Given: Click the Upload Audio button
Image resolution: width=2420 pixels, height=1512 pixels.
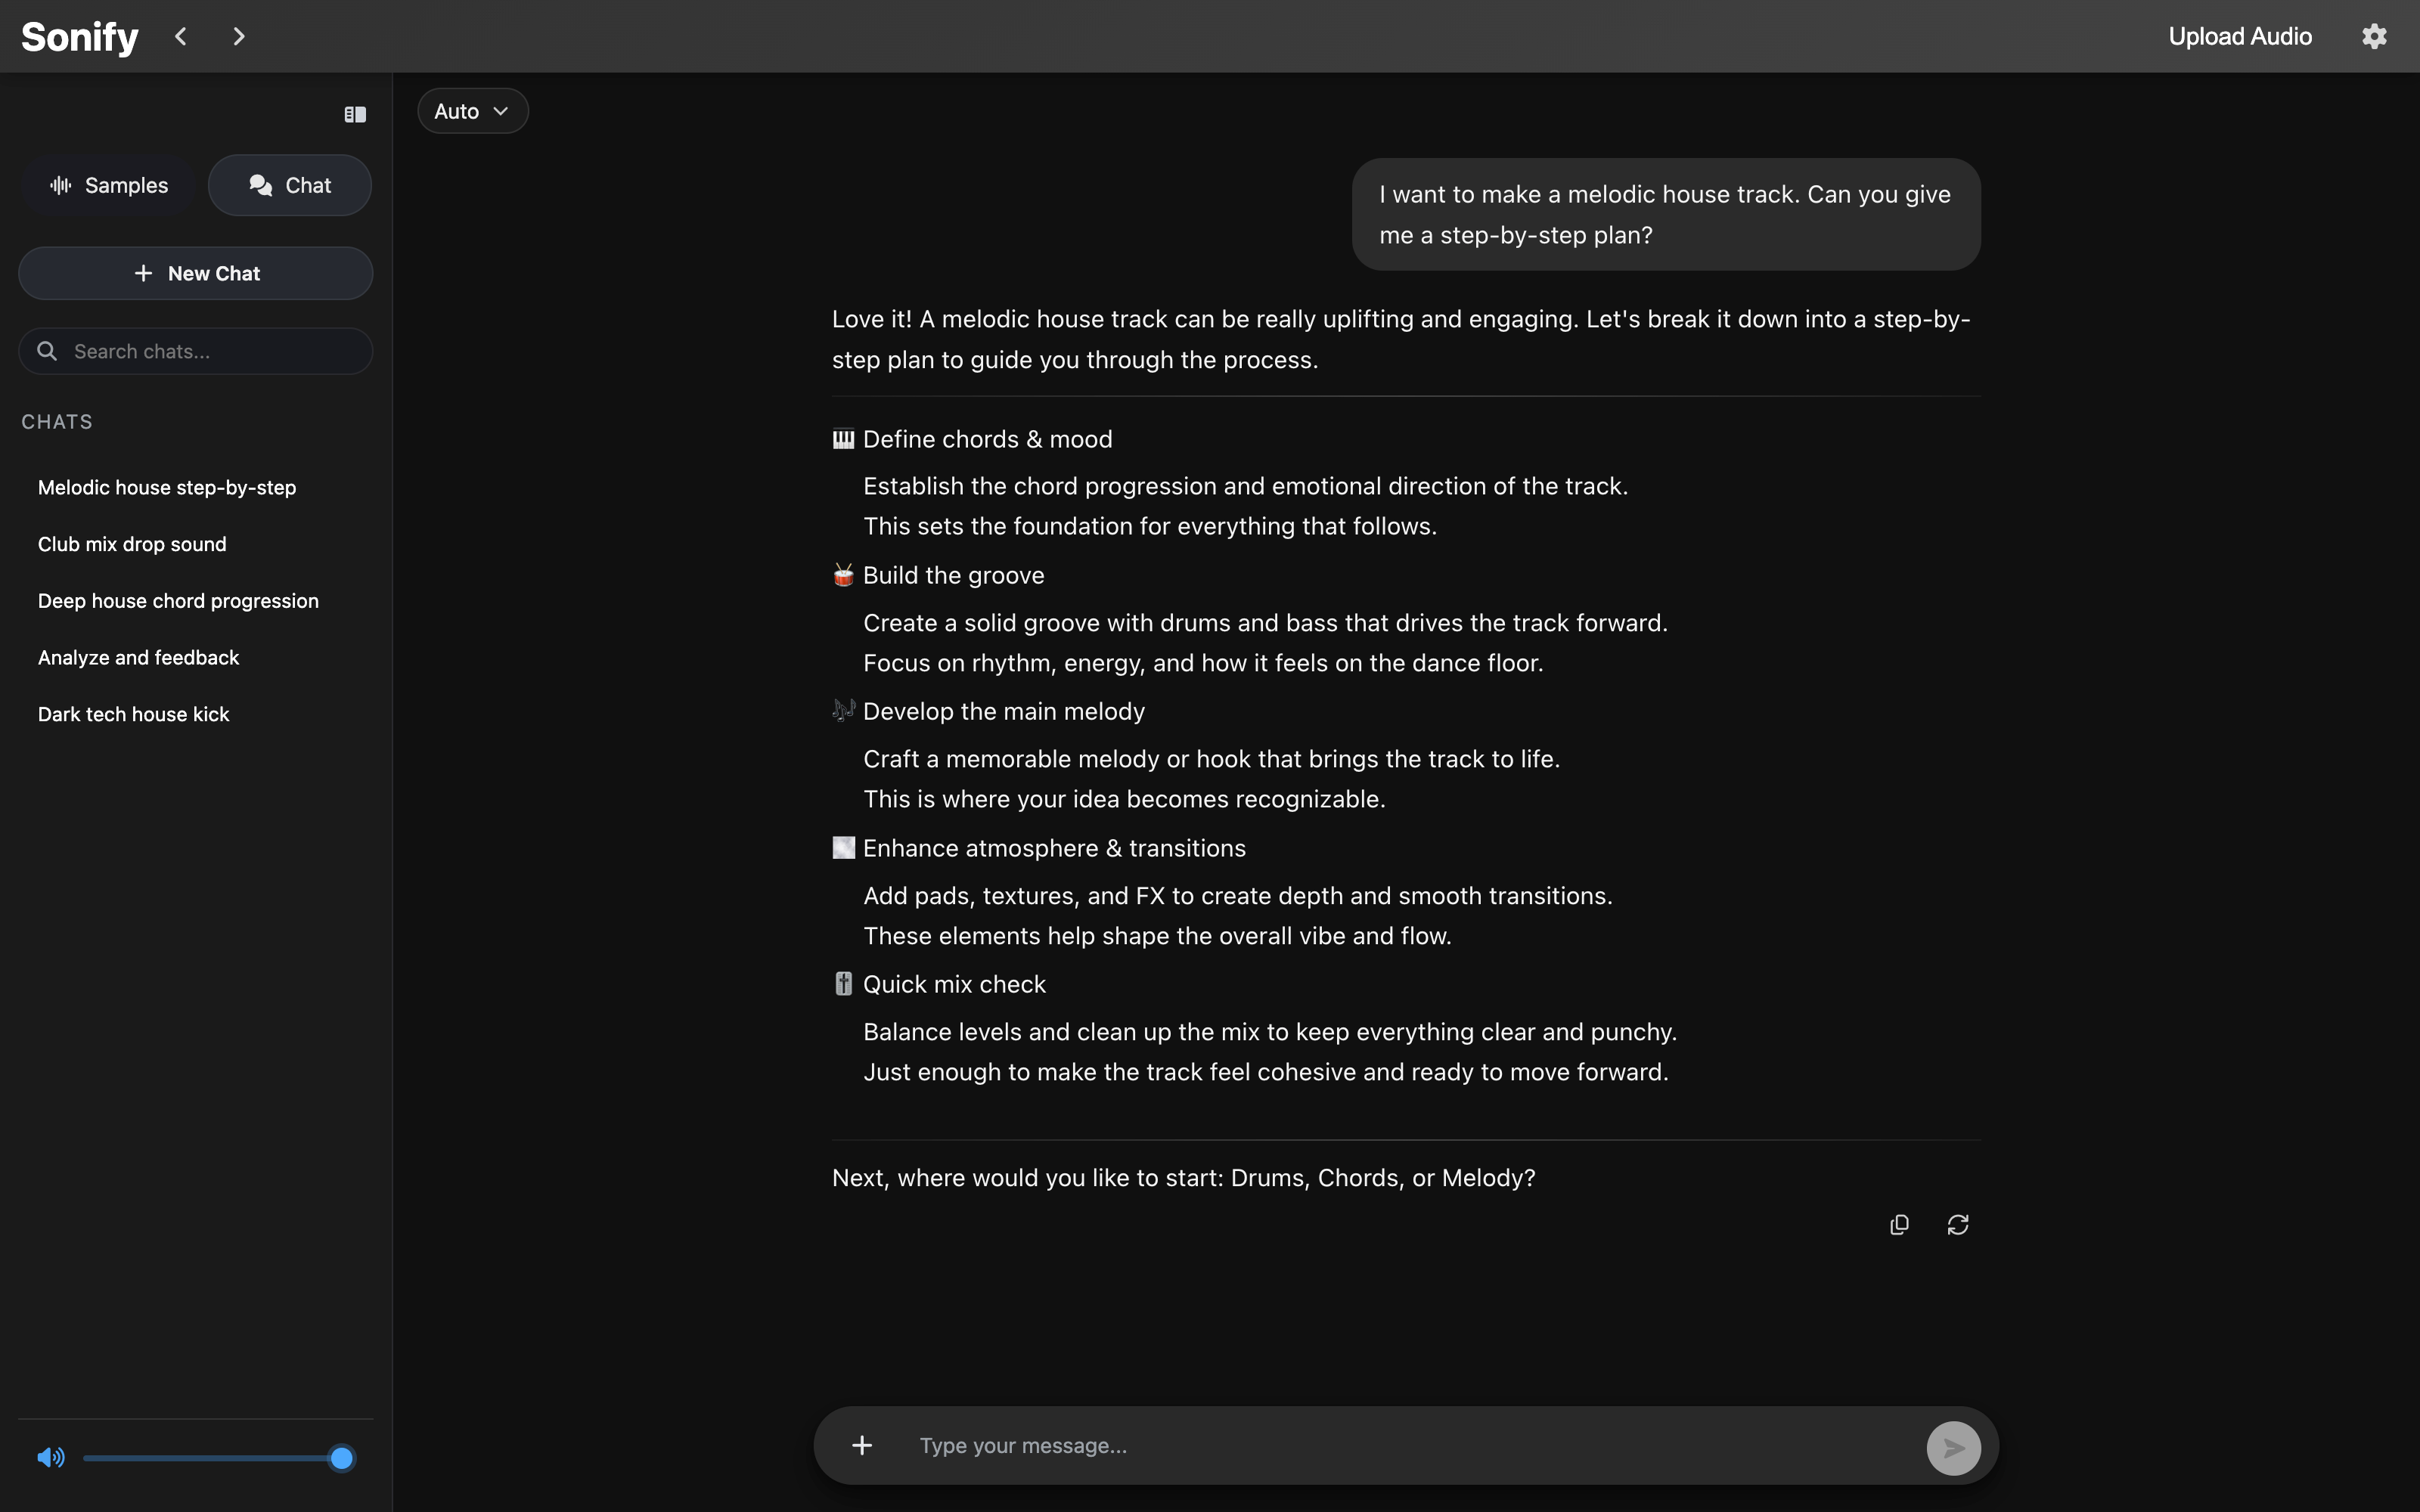Looking at the screenshot, I should (x=2240, y=37).
